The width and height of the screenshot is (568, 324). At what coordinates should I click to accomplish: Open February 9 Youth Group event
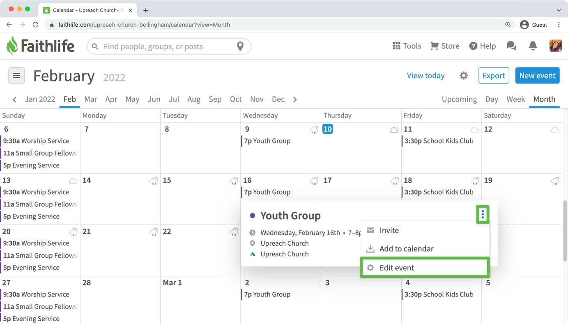(267, 140)
